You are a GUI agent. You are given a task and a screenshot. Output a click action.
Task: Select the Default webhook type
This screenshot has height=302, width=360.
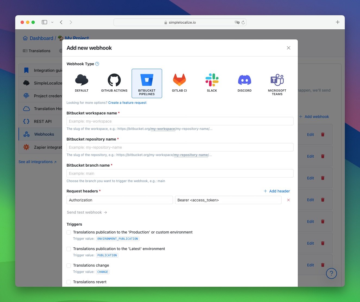pyautogui.click(x=82, y=83)
